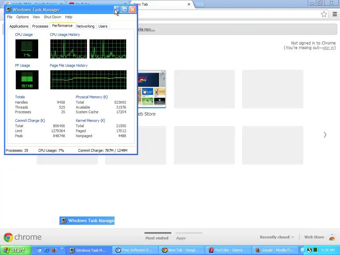Click the Commit Charge Peak value 848748
This screenshot has width=340, height=255.
coord(59,136)
